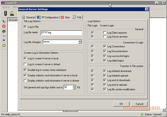This screenshot has height=117, width=167.
Task: Toggle file login checkbox for Log Connections
Action: pyautogui.click(x=92, y=46)
